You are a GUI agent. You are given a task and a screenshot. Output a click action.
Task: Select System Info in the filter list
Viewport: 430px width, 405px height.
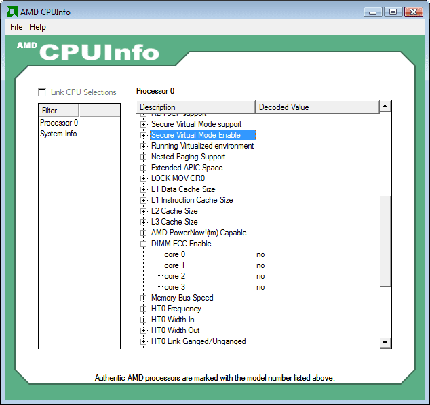[x=58, y=134]
